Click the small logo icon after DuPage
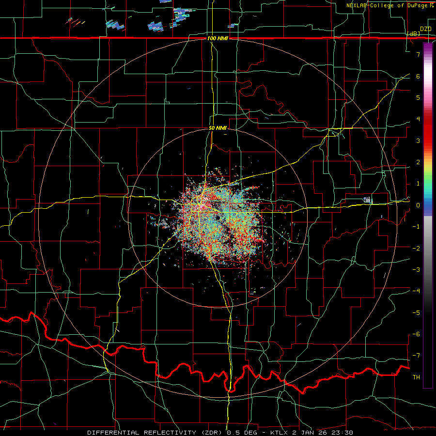 pos(432,5)
